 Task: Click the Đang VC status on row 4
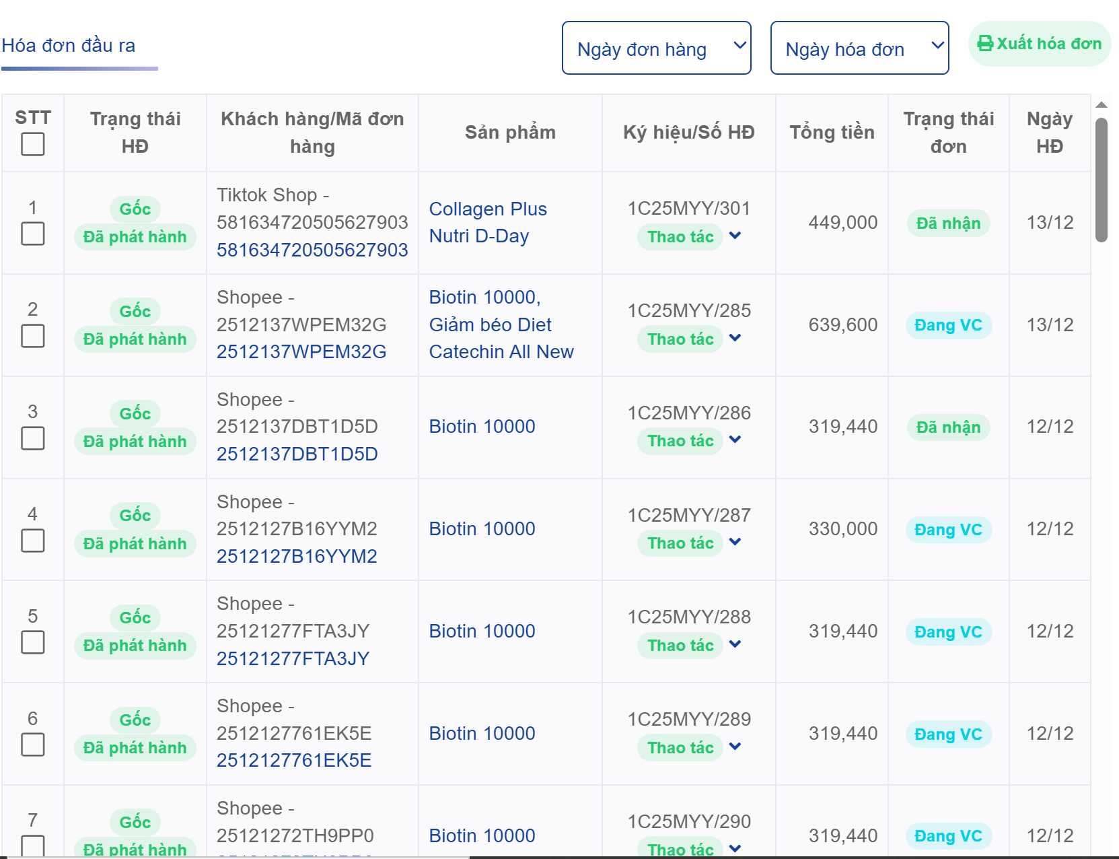point(948,530)
